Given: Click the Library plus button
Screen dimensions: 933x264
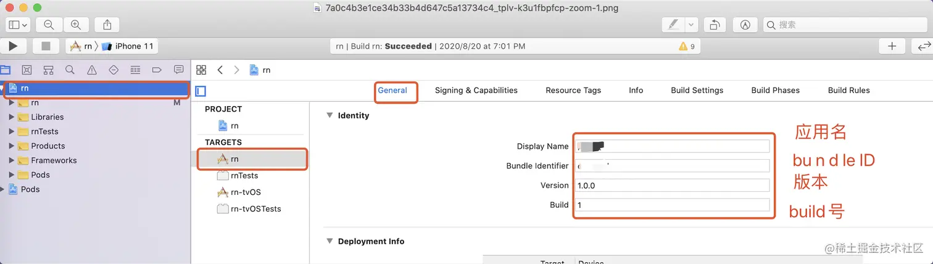Looking at the screenshot, I should pyautogui.click(x=892, y=46).
